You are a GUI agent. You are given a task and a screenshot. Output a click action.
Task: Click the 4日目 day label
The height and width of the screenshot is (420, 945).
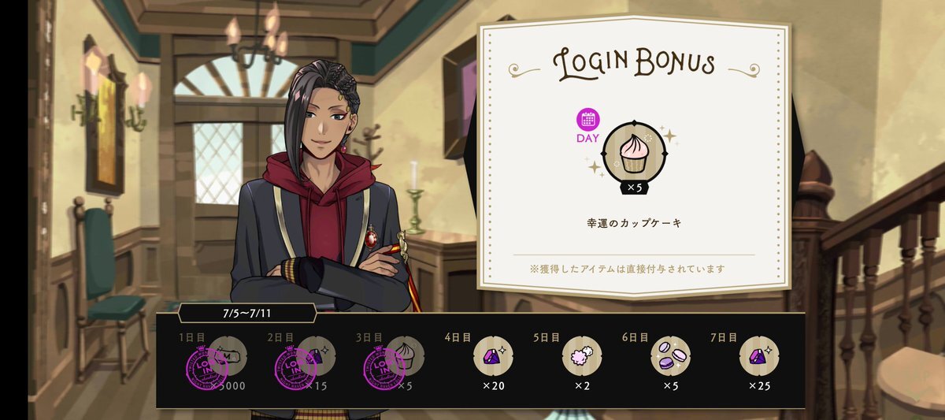[x=458, y=337]
